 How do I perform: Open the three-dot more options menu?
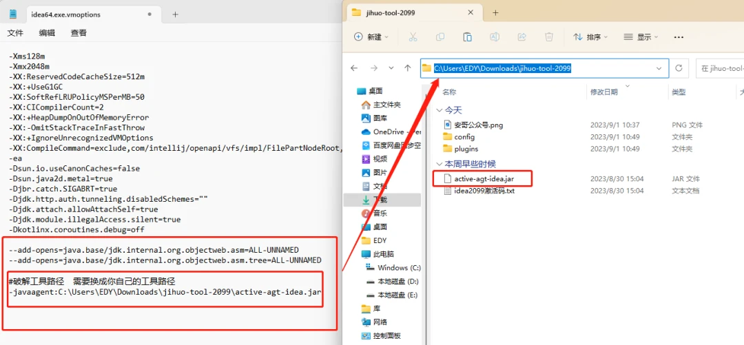click(x=679, y=37)
